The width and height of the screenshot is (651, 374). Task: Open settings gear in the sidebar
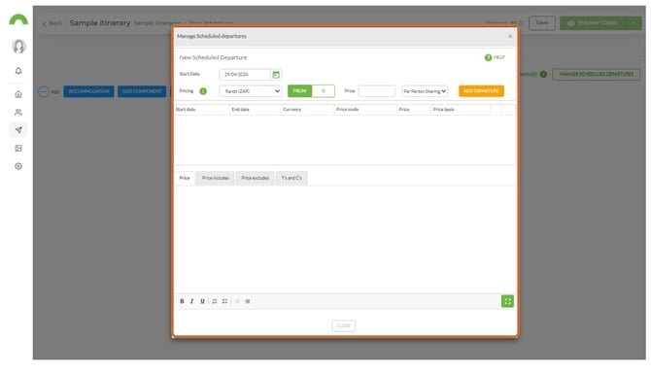(x=18, y=166)
